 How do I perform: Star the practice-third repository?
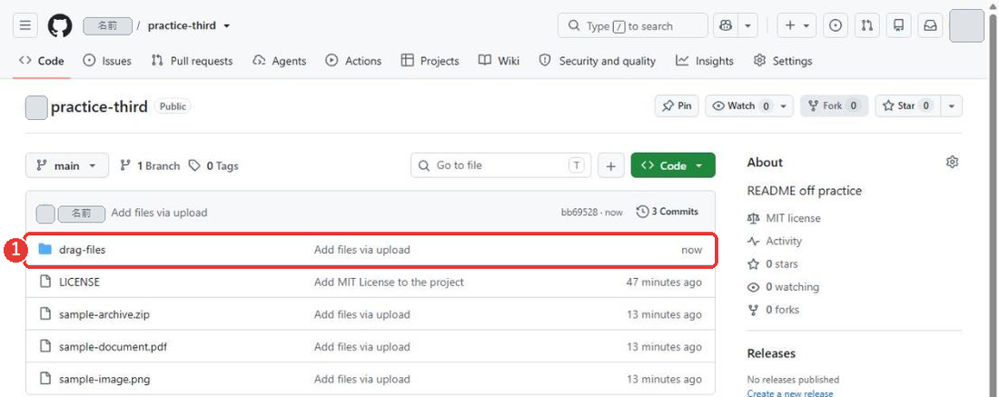[x=907, y=105]
